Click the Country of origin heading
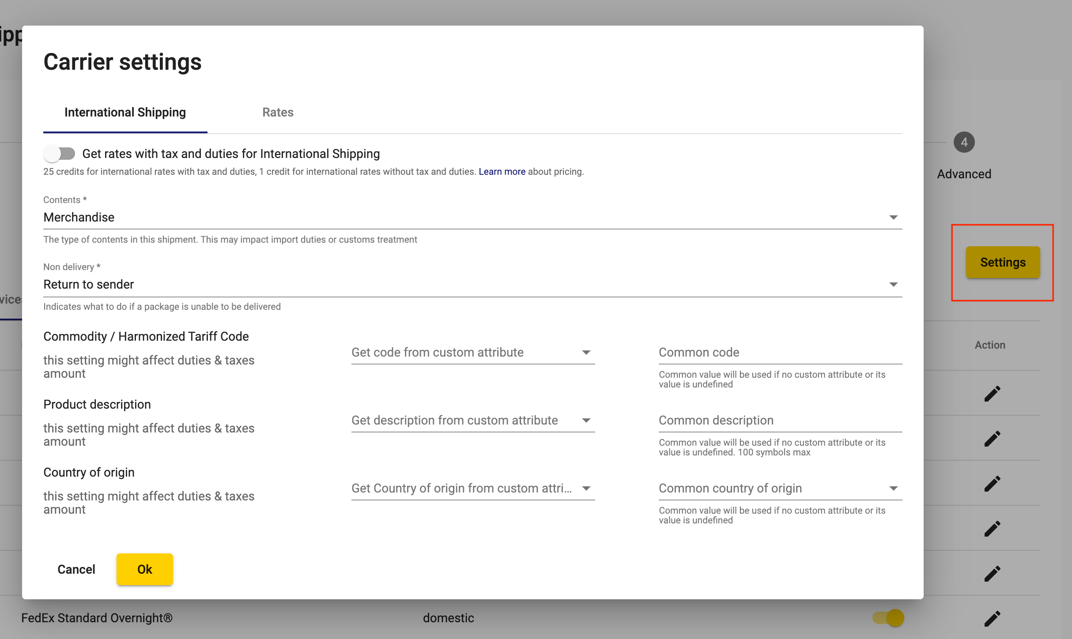Viewport: 1072px width, 639px height. click(x=89, y=472)
